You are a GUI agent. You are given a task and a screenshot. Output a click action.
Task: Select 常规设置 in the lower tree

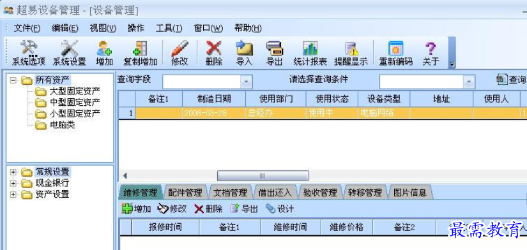[52, 172]
